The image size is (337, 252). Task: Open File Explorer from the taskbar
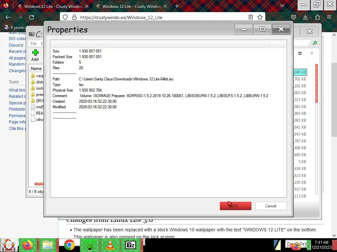48,245
